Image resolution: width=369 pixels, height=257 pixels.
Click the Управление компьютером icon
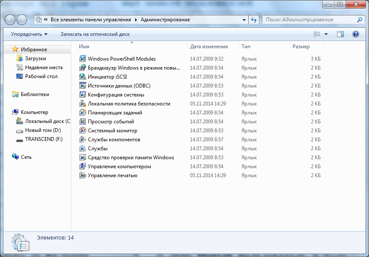(x=82, y=166)
